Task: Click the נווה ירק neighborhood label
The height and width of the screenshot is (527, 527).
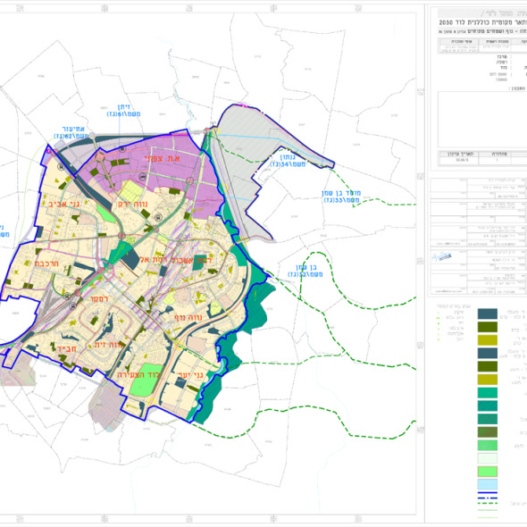Action: [132, 204]
